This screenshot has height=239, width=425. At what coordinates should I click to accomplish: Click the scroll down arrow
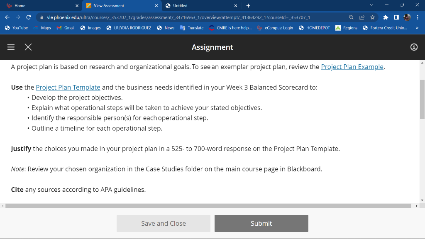tap(422, 200)
